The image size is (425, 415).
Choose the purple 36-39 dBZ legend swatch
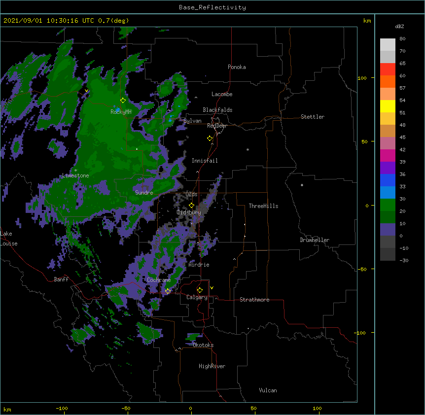pos(388,168)
